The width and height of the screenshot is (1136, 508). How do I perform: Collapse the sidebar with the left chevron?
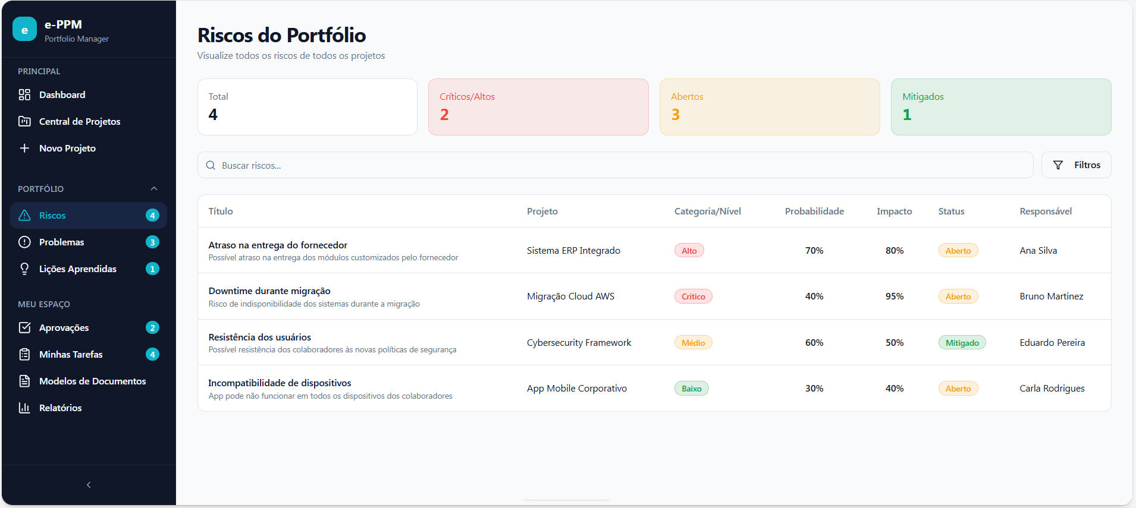click(89, 485)
